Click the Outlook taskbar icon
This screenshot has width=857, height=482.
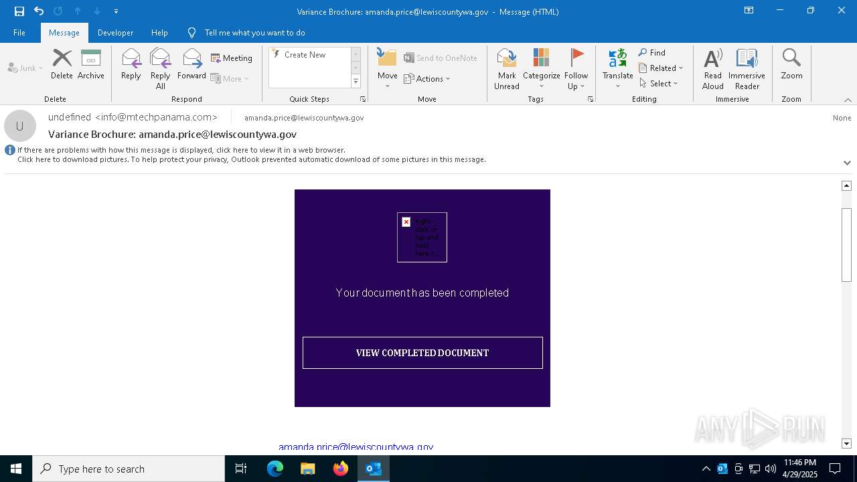pos(374,469)
